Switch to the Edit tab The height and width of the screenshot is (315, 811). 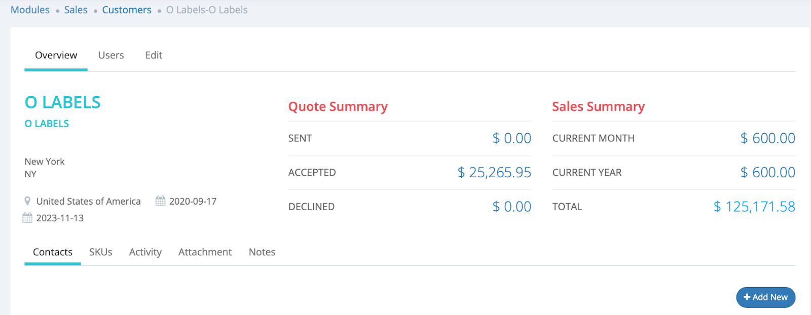click(154, 55)
